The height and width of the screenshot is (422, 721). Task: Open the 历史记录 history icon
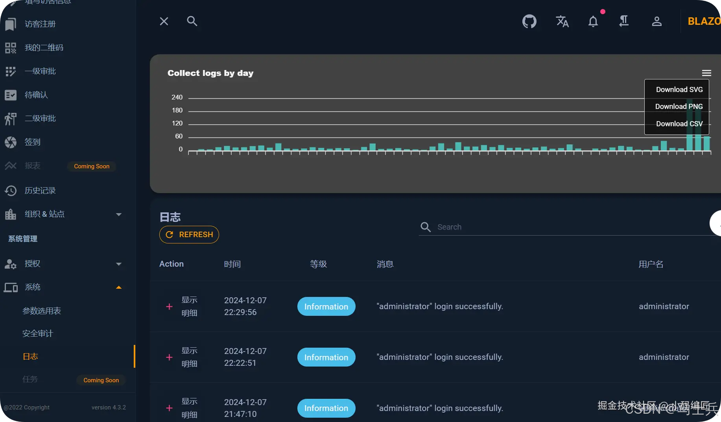tap(11, 190)
